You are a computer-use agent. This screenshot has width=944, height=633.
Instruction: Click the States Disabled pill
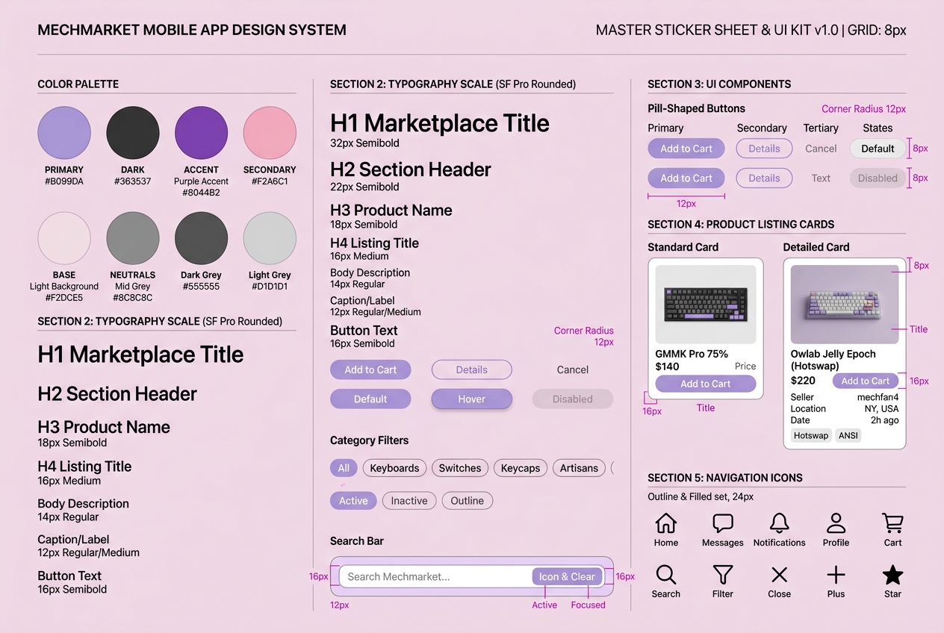[x=878, y=178]
